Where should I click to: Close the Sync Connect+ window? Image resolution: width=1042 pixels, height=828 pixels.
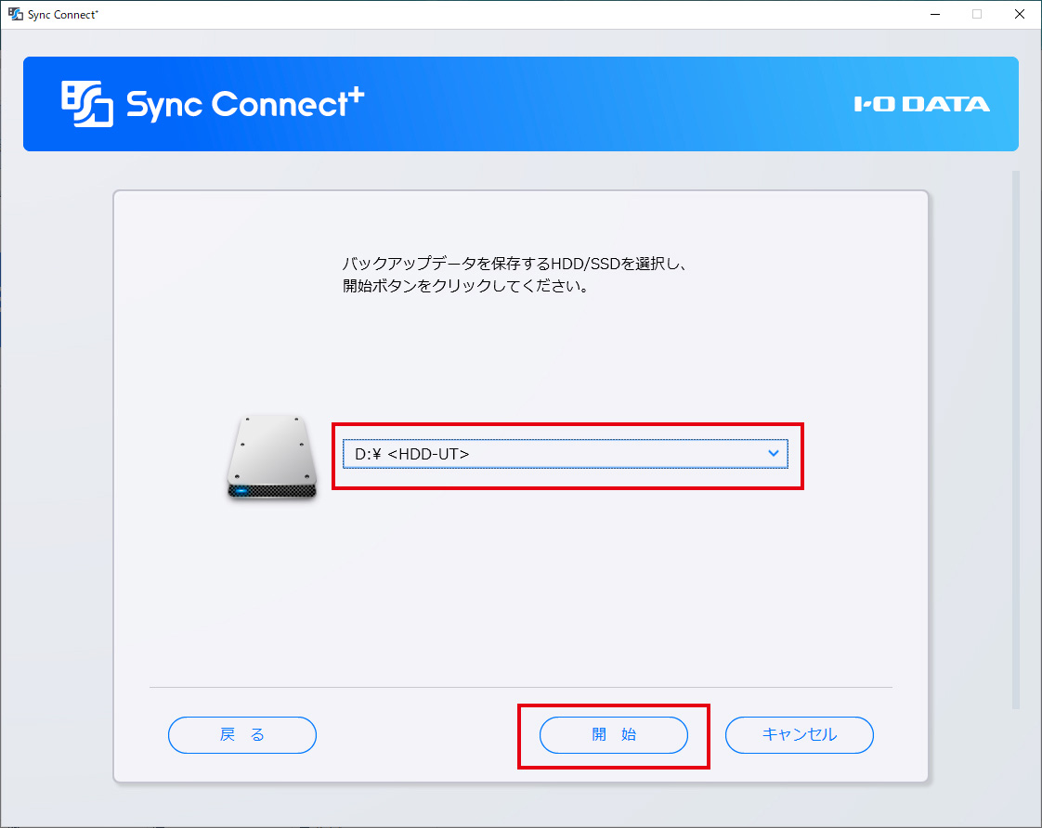point(1019,15)
